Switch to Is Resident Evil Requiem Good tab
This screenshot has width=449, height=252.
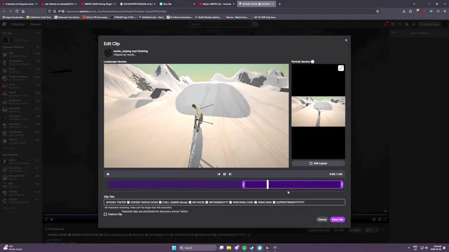(19, 4)
